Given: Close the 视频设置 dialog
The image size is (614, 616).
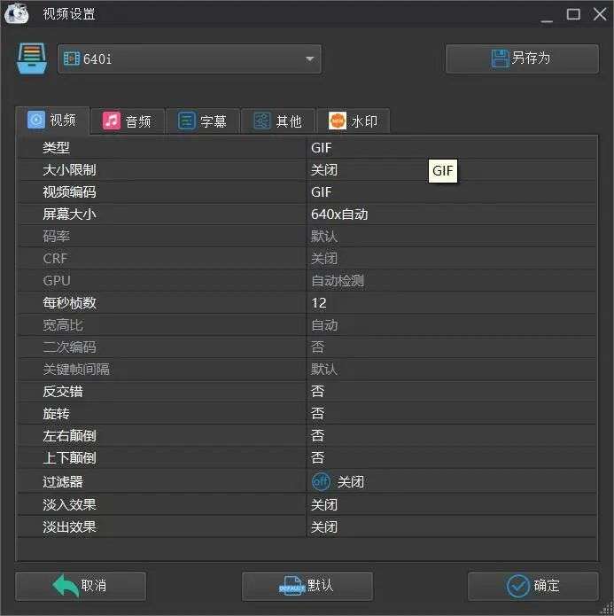Looking at the screenshot, I should (600, 14).
